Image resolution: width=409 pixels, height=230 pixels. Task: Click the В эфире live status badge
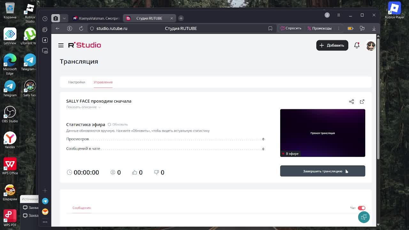[x=290, y=154]
